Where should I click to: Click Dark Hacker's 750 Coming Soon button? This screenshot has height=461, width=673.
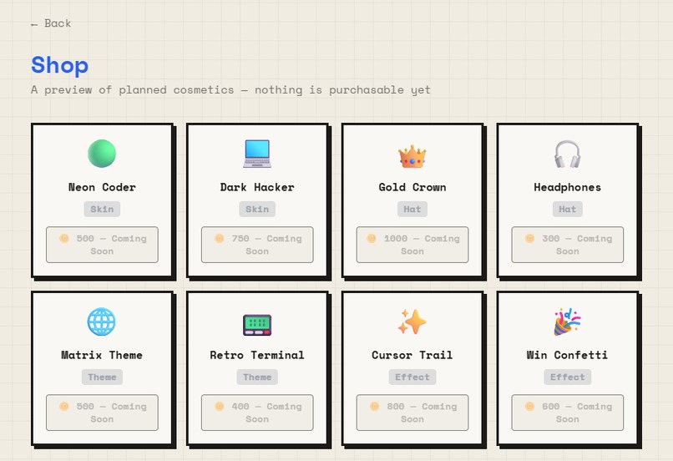[x=257, y=245]
